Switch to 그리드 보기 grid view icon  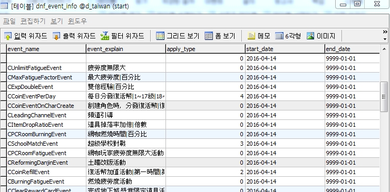tap(160, 36)
